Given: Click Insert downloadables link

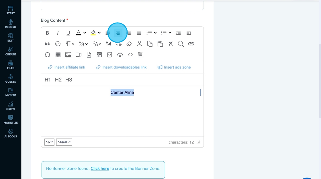Looking at the screenshot, I should coord(122,67).
